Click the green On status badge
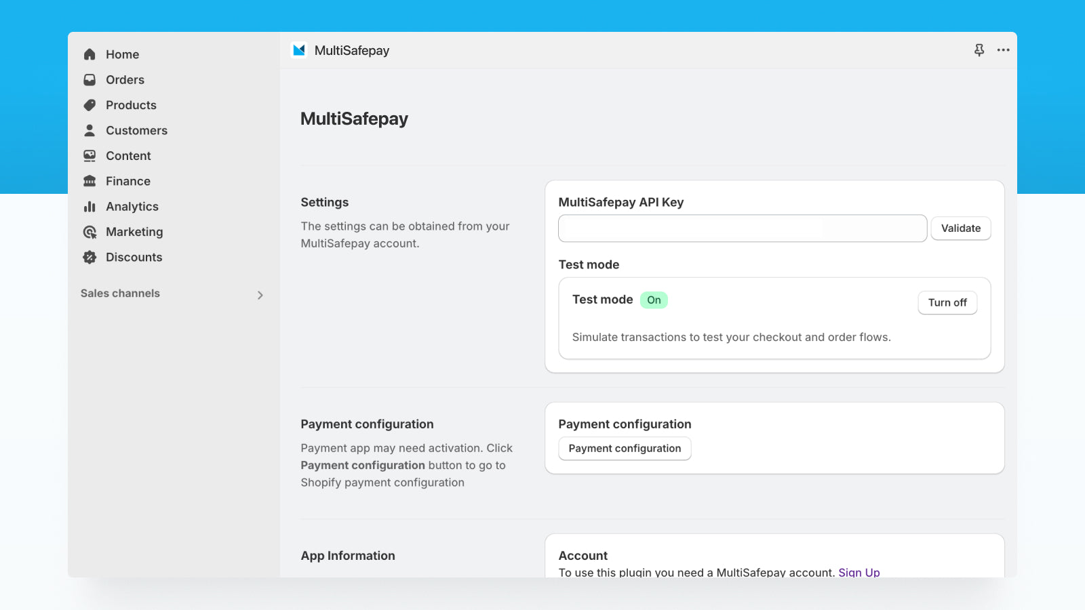The image size is (1085, 610). (x=654, y=300)
